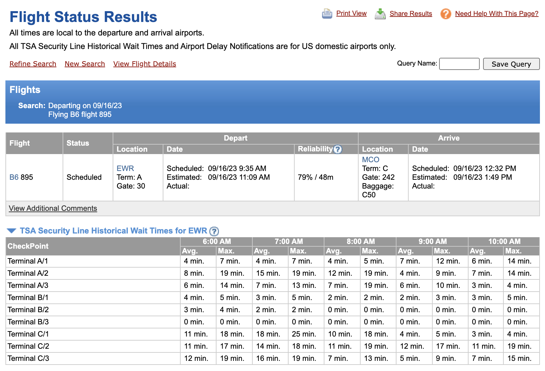Click the 8:00 AM column header

click(x=361, y=241)
